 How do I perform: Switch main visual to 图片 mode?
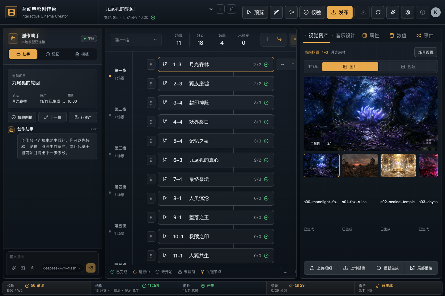coord(350,67)
